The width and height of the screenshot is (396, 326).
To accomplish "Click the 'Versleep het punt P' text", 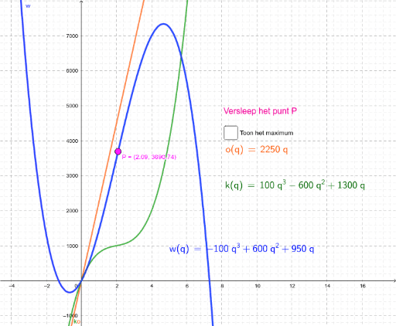I will [x=260, y=111].
